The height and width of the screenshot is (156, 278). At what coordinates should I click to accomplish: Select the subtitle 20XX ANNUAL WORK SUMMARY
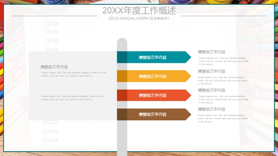coord(139,18)
